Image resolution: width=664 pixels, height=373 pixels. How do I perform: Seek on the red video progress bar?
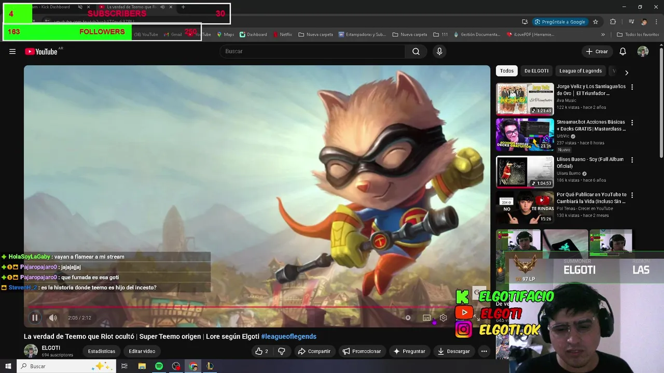coord(257,307)
